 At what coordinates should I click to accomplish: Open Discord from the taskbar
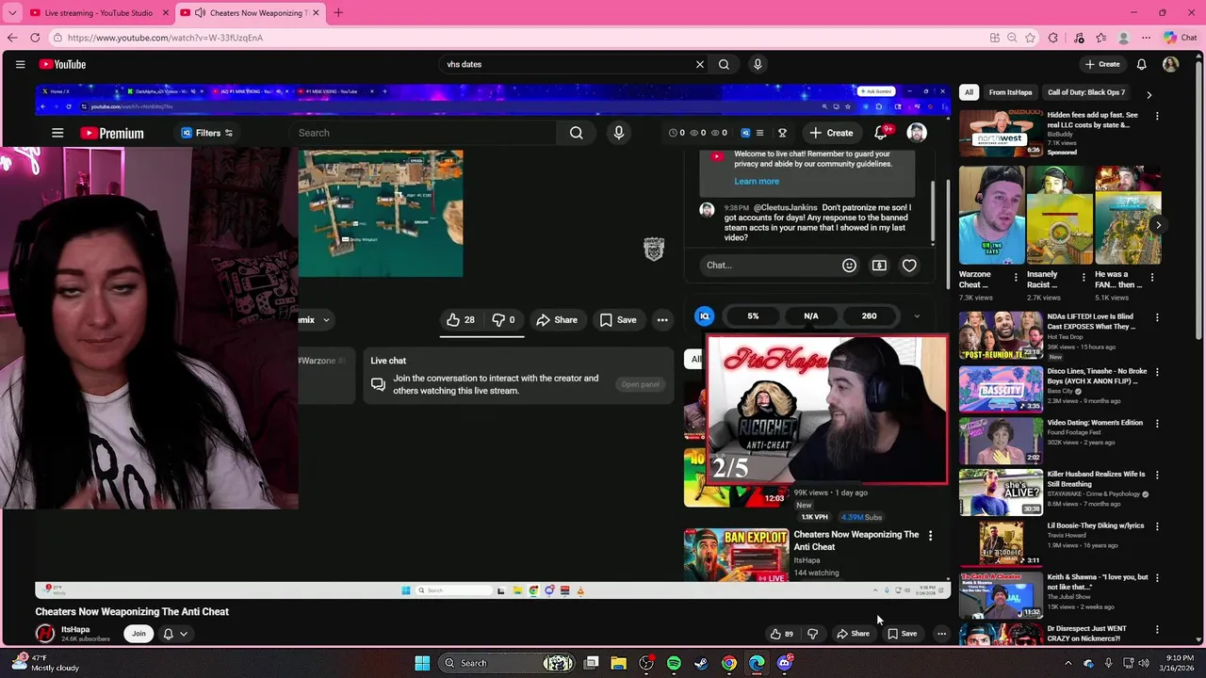point(784,663)
